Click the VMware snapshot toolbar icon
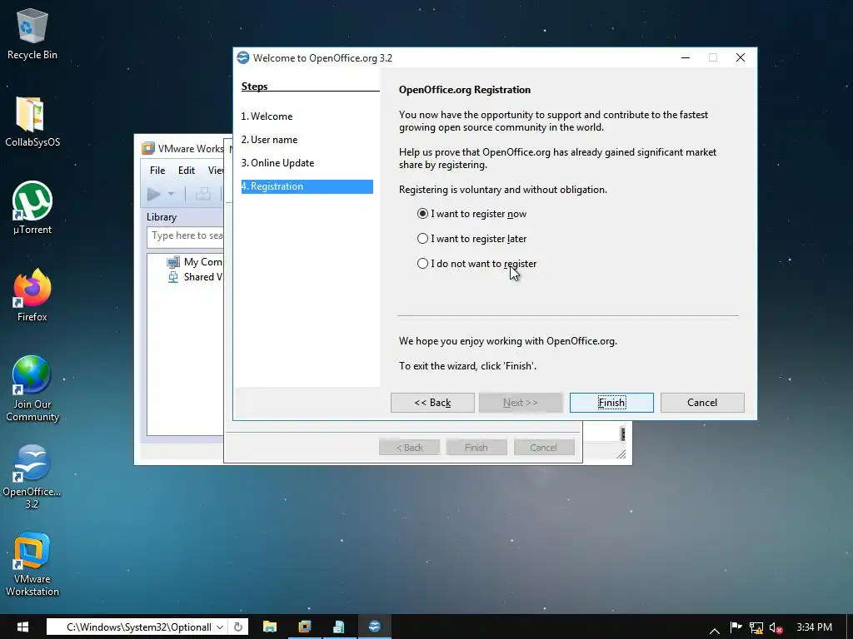This screenshot has height=639, width=853. pyautogui.click(x=203, y=194)
